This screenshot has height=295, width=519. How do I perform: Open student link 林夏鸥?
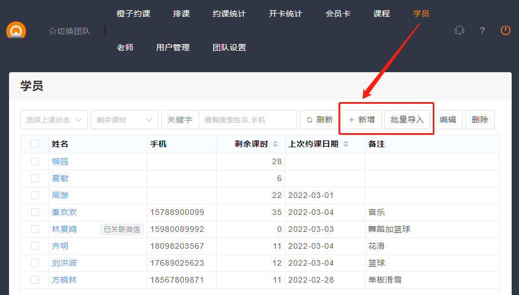point(64,229)
